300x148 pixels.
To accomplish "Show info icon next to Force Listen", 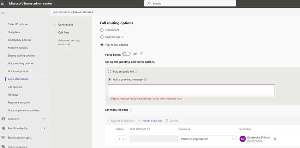I will coord(142,53).
